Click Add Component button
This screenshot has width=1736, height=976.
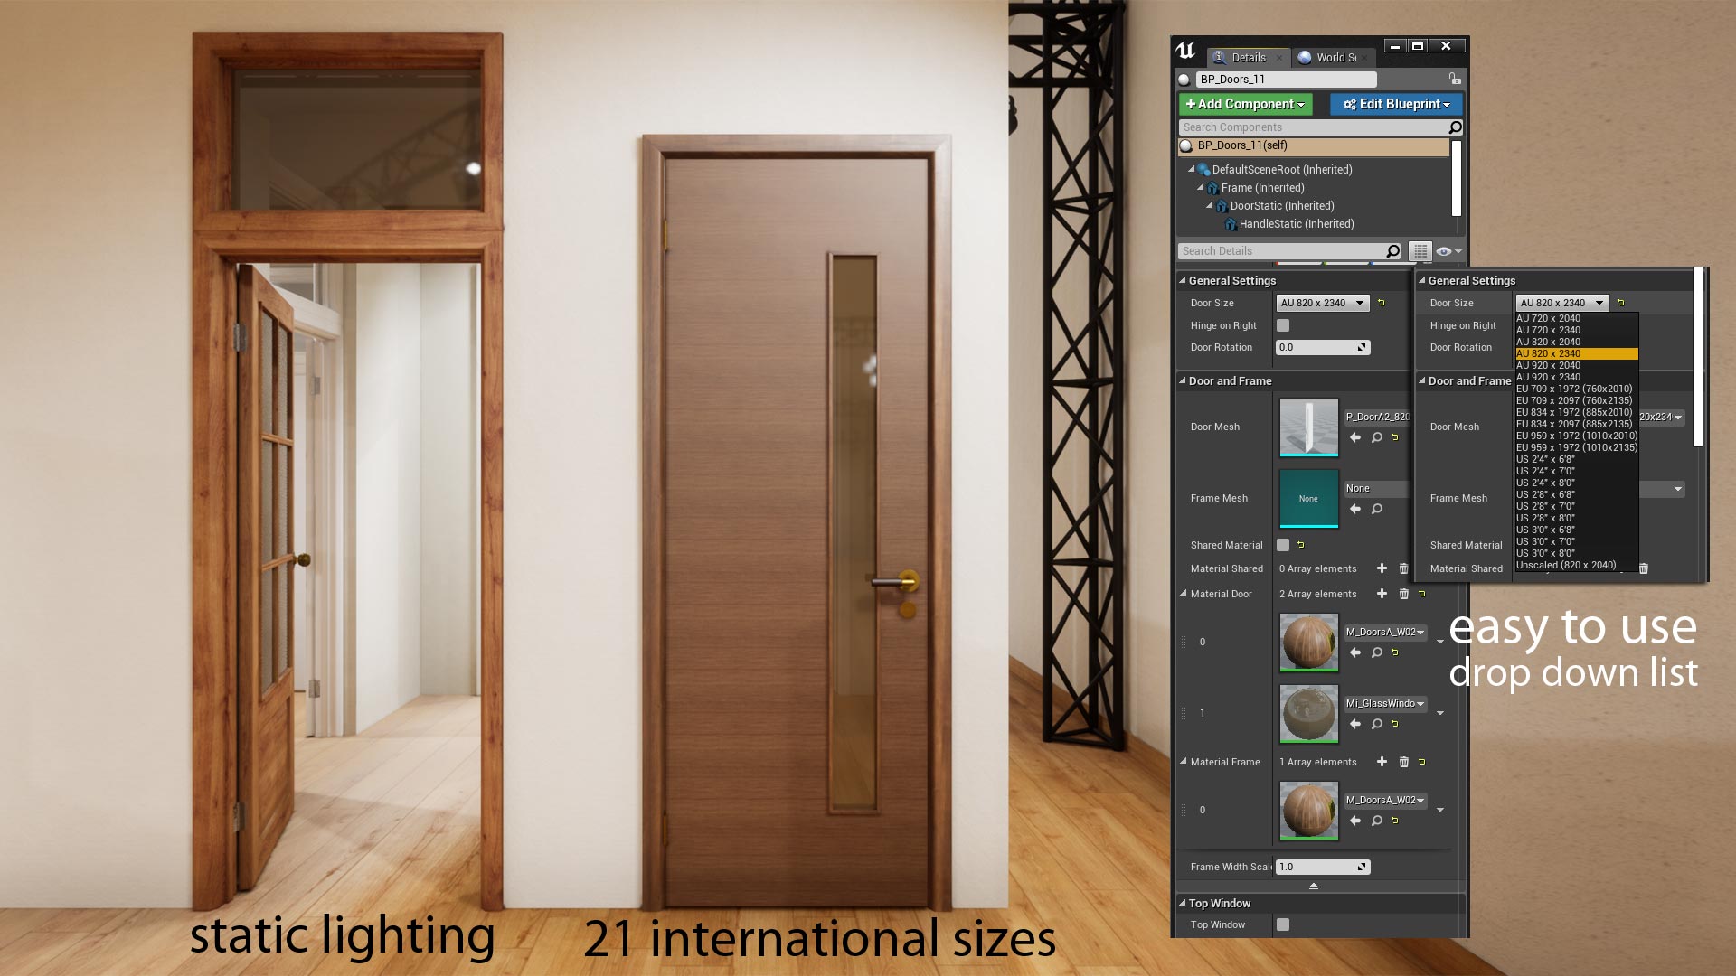(1243, 104)
